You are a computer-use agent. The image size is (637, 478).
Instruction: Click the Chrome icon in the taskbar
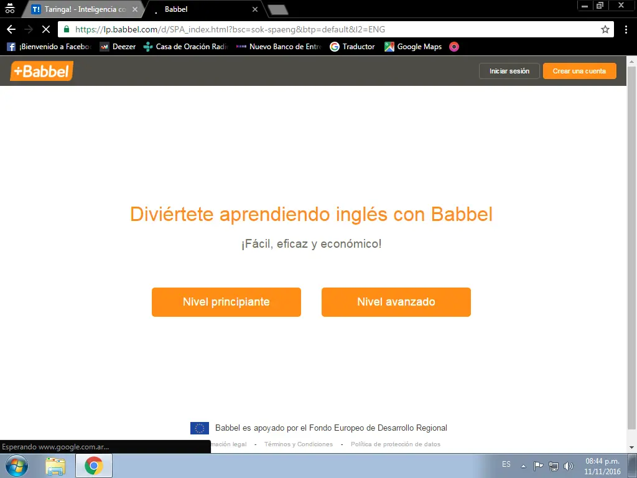click(x=94, y=466)
